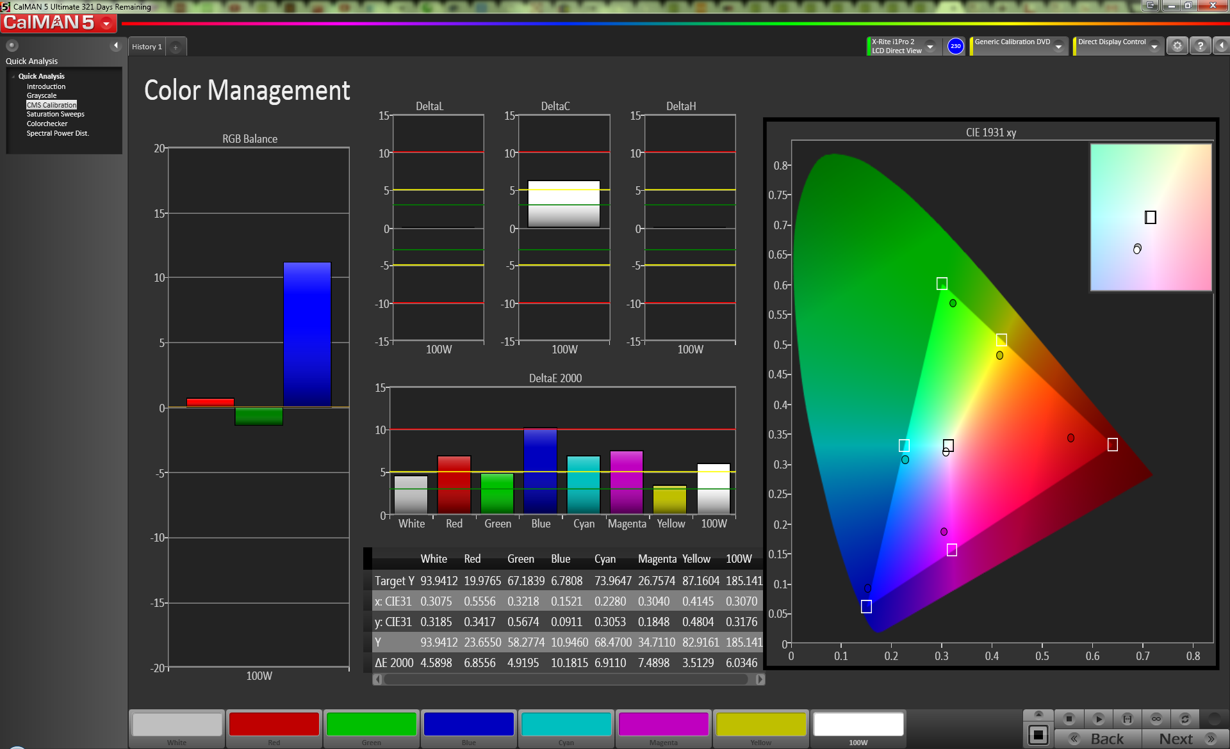Select the History 1 tab

coord(147,47)
